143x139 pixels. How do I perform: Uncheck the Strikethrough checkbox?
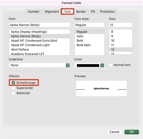(x=13, y=83)
